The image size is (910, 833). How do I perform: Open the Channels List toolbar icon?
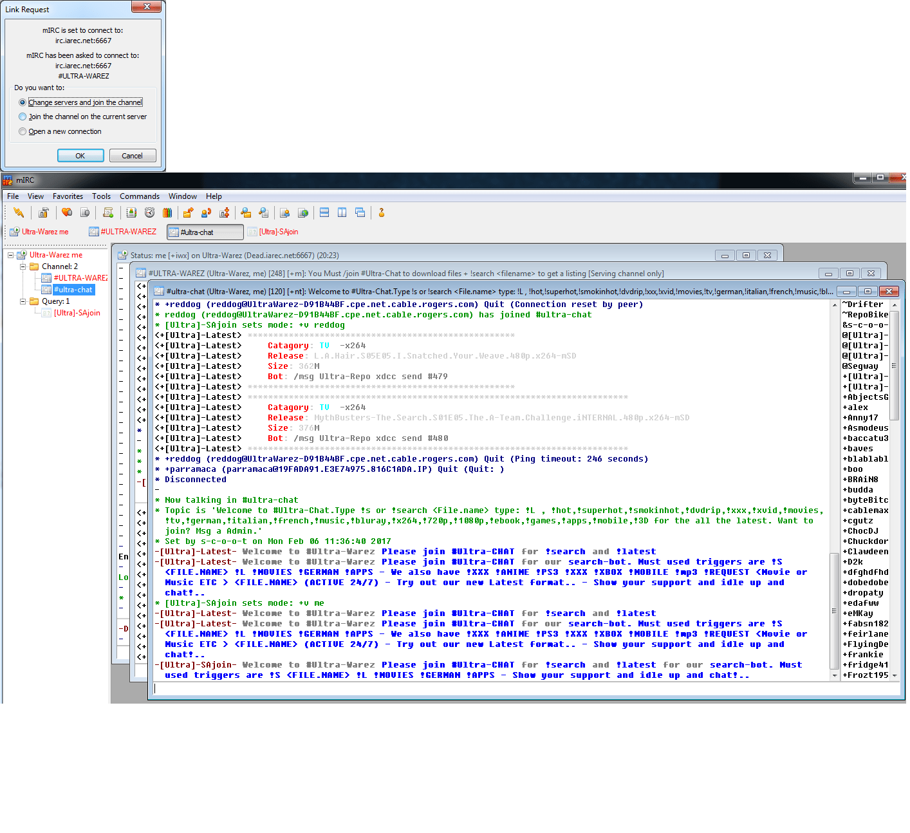tap(85, 212)
